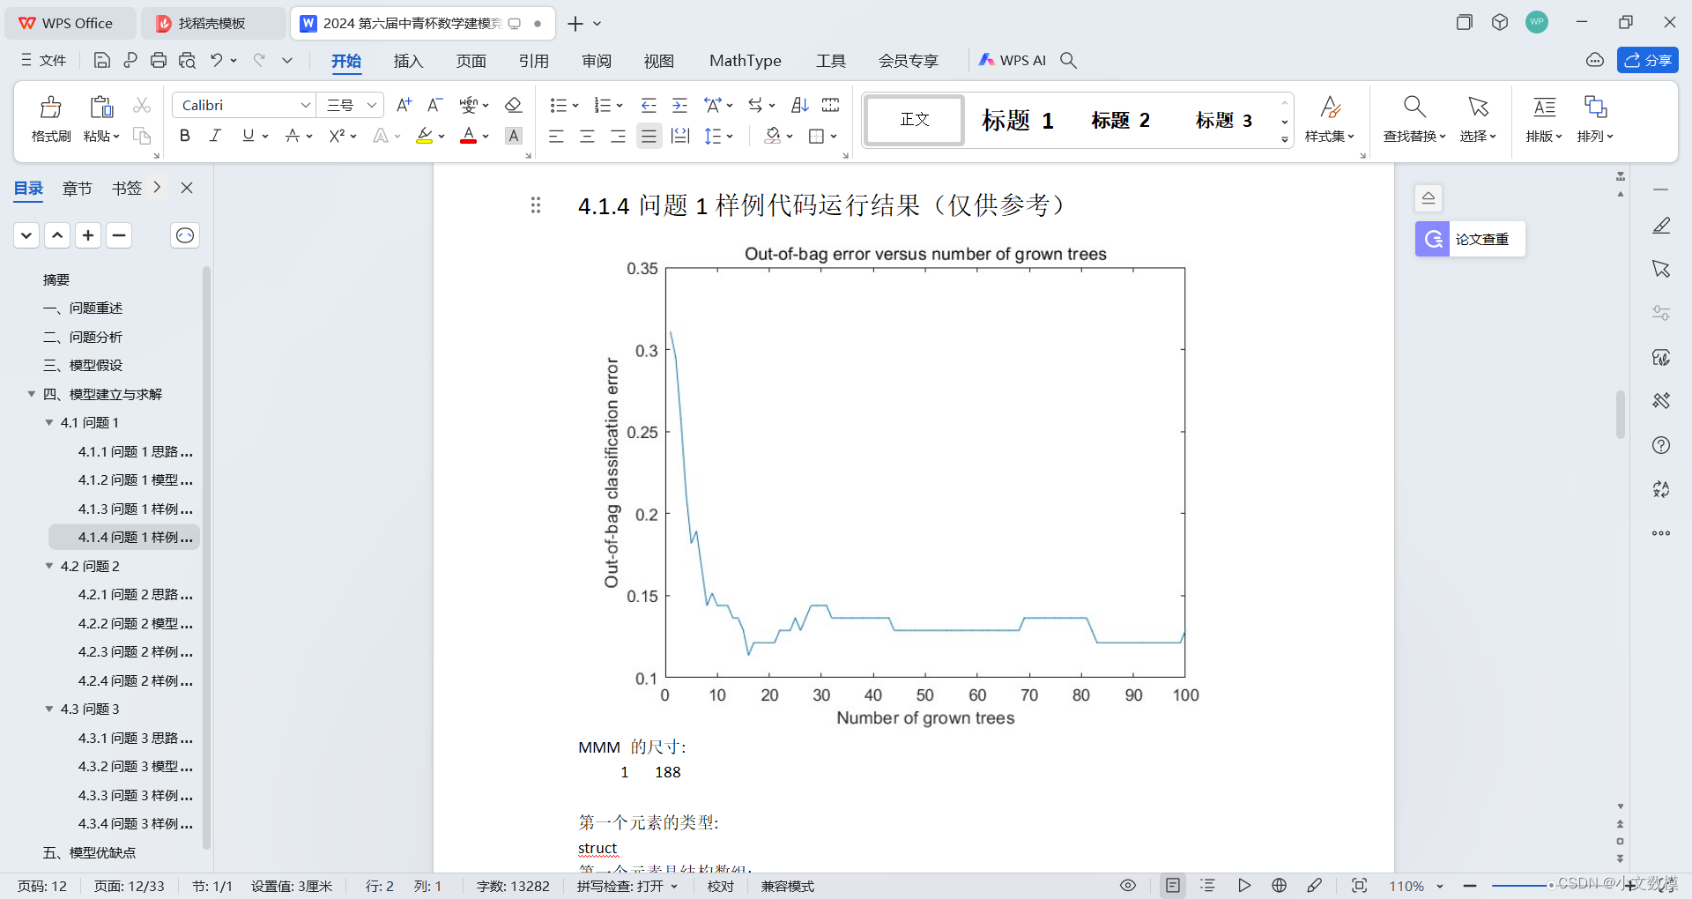
Task: Align text left
Action: tap(556, 136)
